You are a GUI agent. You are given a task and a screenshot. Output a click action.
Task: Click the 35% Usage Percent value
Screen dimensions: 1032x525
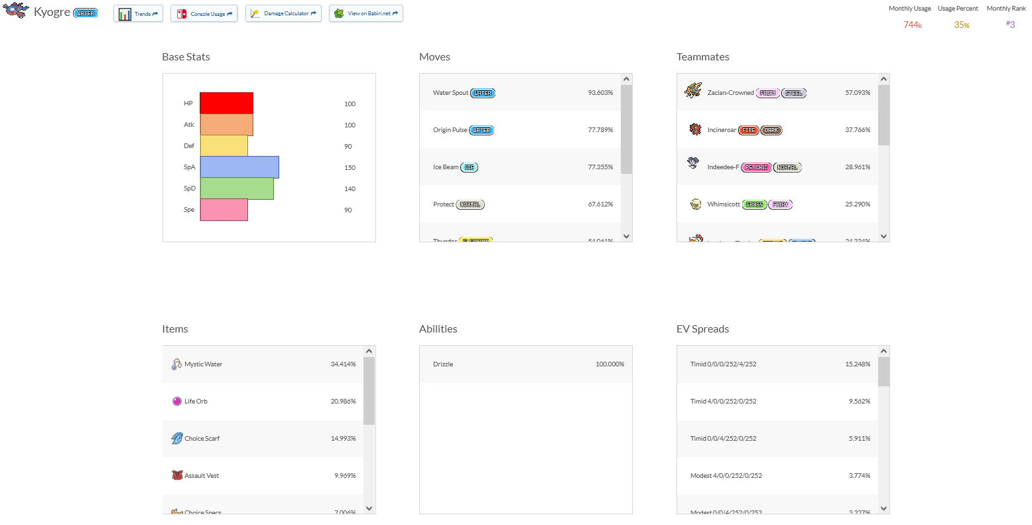(962, 25)
